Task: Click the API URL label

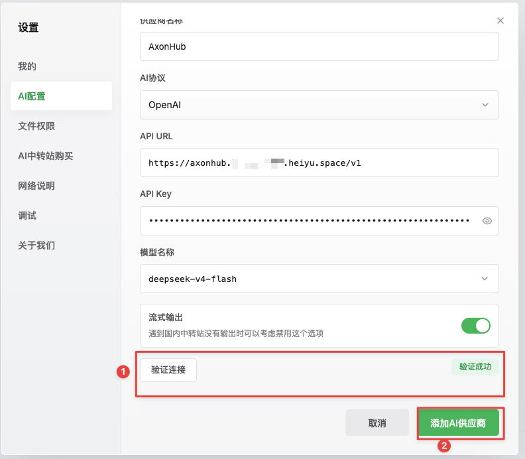Action: pyautogui.click(x=156, y=137)
